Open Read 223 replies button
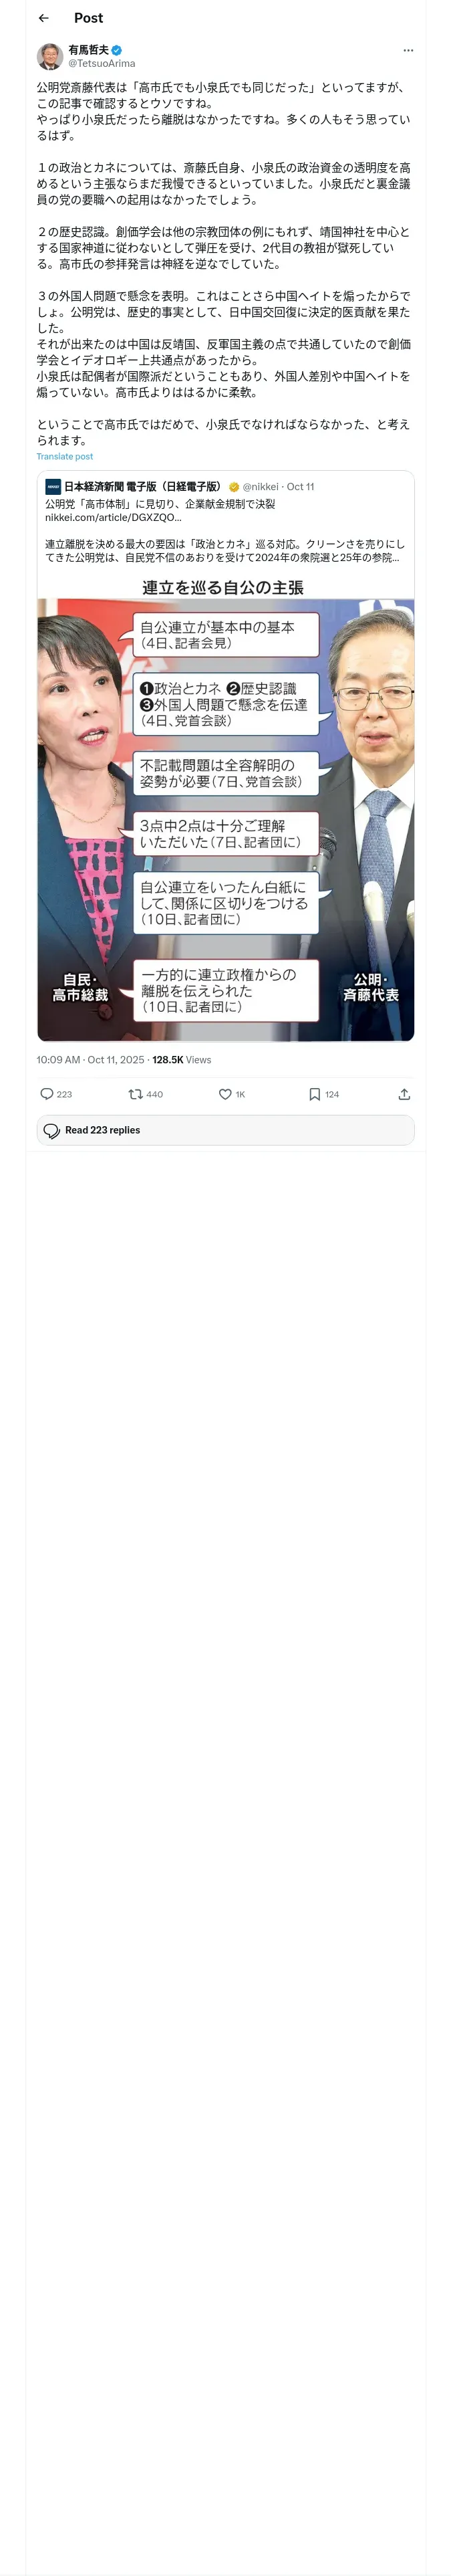 click(x=225, y=1130)
